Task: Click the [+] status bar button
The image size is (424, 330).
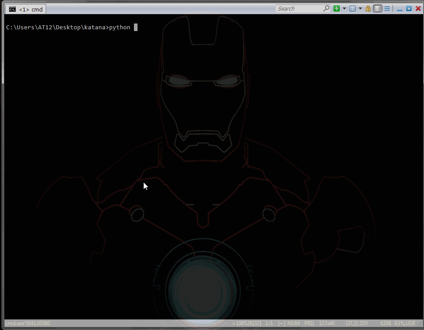Action: click(x=282, y=323)
